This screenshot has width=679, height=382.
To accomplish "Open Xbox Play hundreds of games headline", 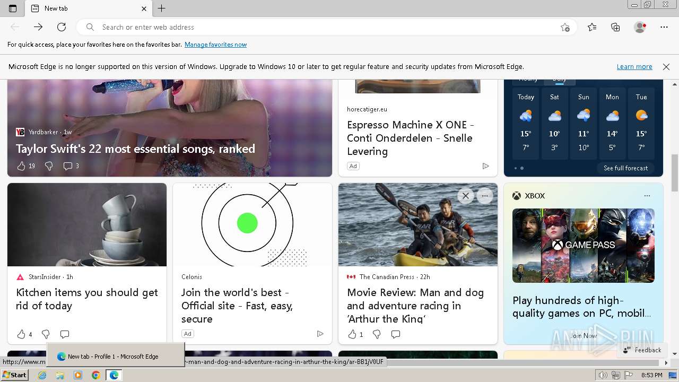I will pos(581,307).
